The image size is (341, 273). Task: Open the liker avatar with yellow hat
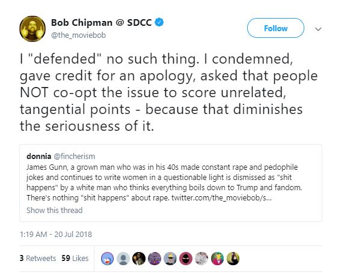[x=170, y=259]
